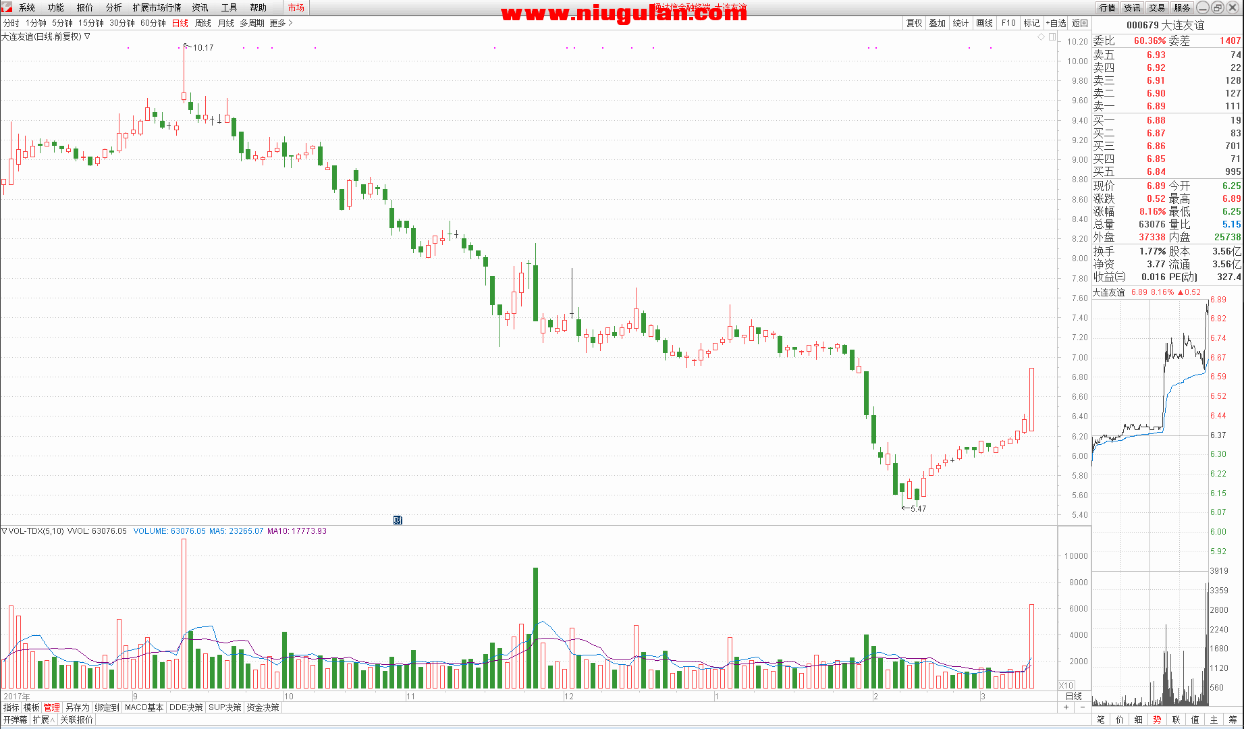The width and height of the screenshot is (1244, 729).
Task: Click the red 管理 tab
Action: 52,707
